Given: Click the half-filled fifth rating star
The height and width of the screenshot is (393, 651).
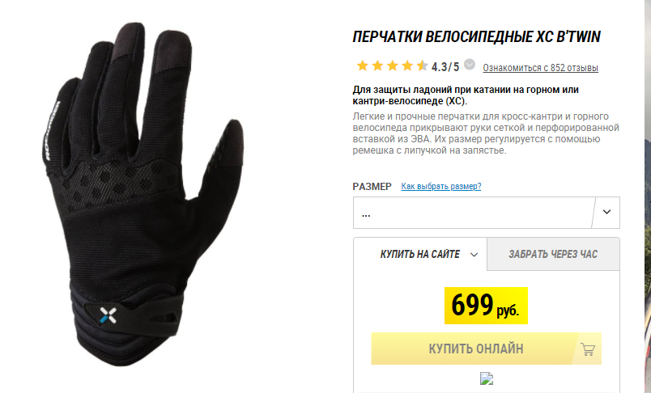Looking at the screenshot, I should tap(422, 65).
